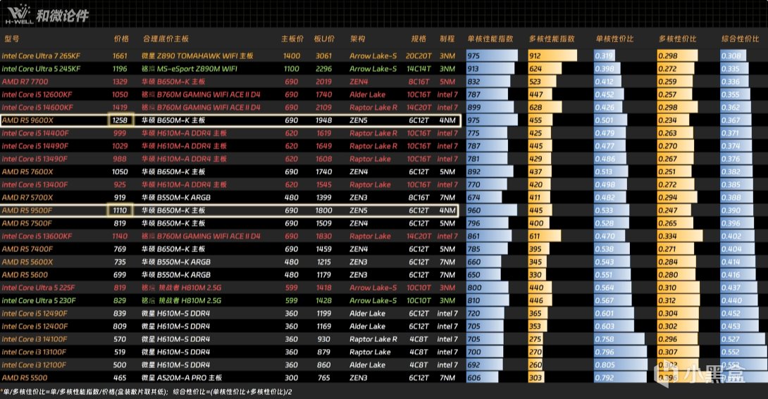Select the Intel Core Ultra 7 265KF model name
768x399 pixels.
41,56
